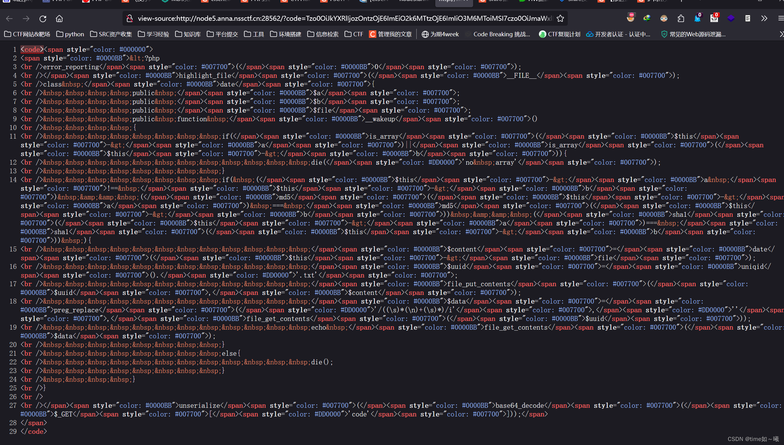
Task: Click the insecure connection lock icon
Action: [x=130, y=19]
